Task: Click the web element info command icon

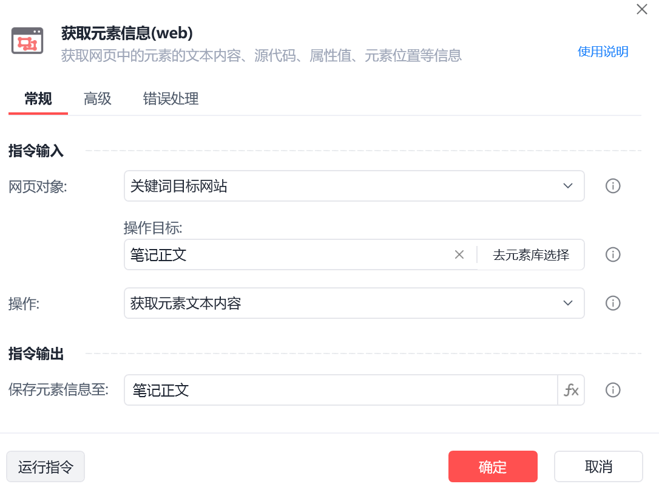Action: click(x=27, y=41)
